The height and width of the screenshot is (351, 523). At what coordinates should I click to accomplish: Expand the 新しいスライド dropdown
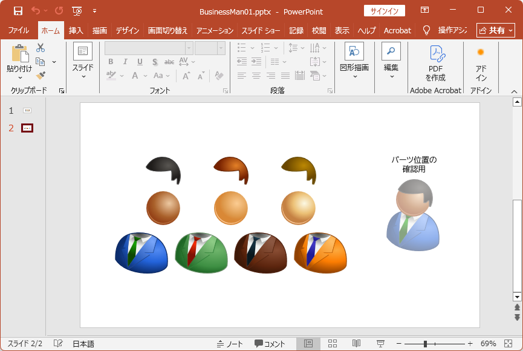(83, 76)
